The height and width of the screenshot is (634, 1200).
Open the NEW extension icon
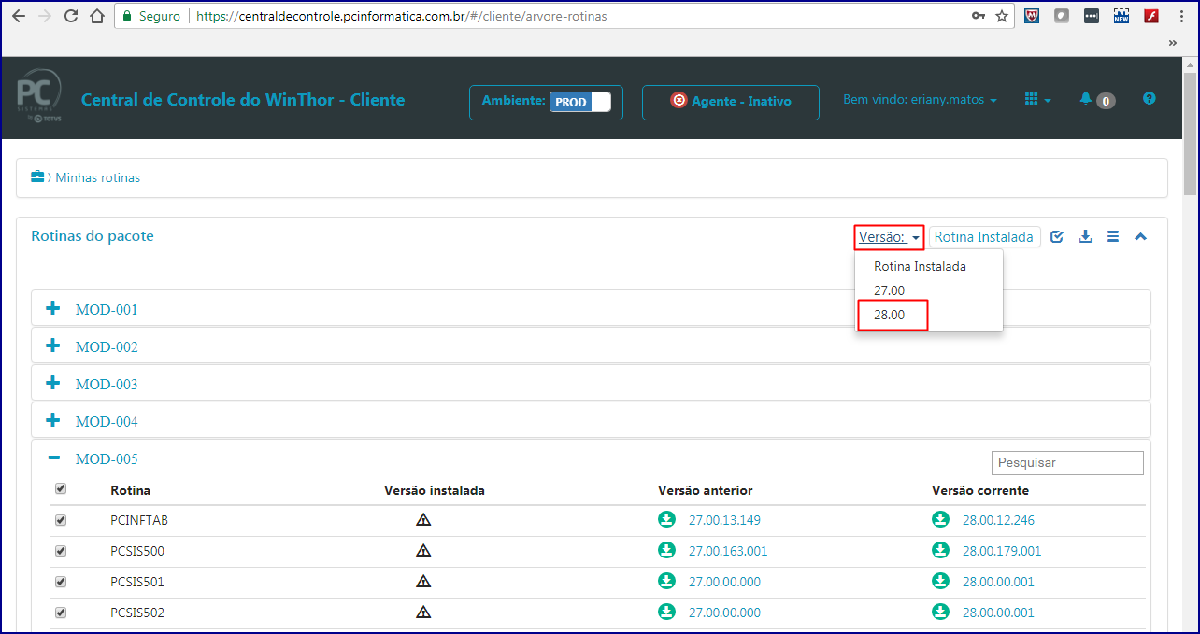[1121, 16]
